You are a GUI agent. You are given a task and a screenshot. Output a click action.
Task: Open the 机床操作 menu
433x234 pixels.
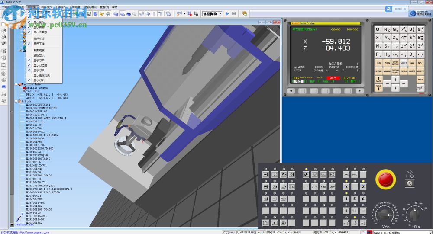(x=46, y=7)
